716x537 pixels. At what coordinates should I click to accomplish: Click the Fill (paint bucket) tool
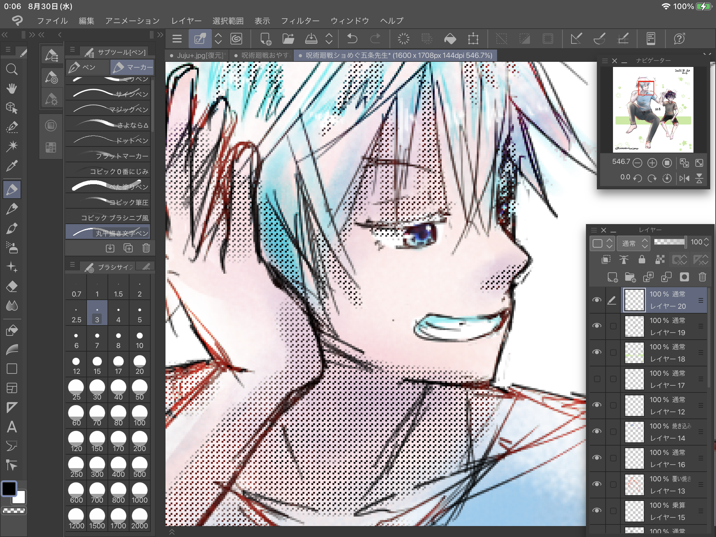(12, 330)
